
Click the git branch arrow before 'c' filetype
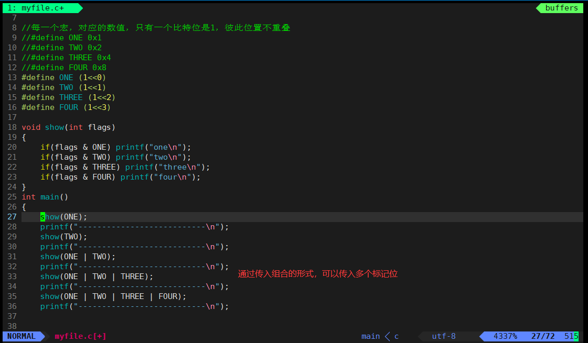(x=386, y=336)
